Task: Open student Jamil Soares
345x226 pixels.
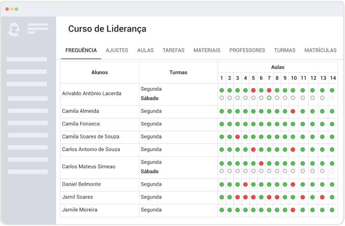Action: (77, 197)
